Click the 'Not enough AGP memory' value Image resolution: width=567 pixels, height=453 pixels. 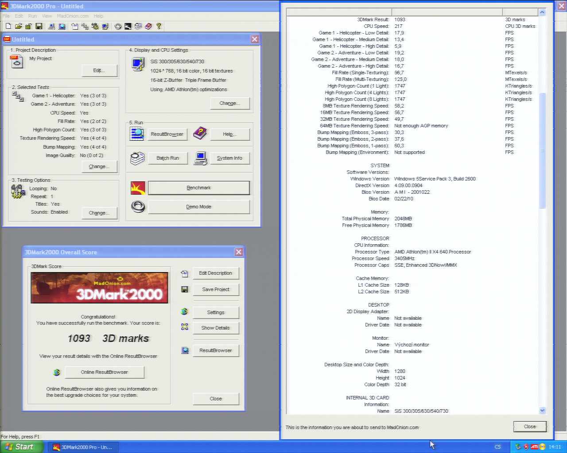[x=421, y=126]
